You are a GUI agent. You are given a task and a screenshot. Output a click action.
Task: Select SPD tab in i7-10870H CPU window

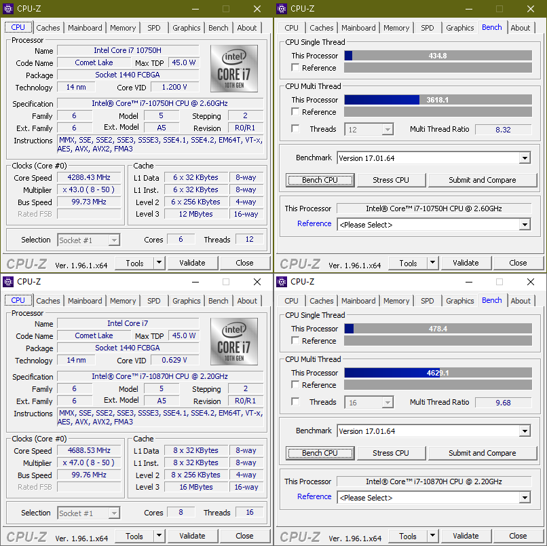154,301
